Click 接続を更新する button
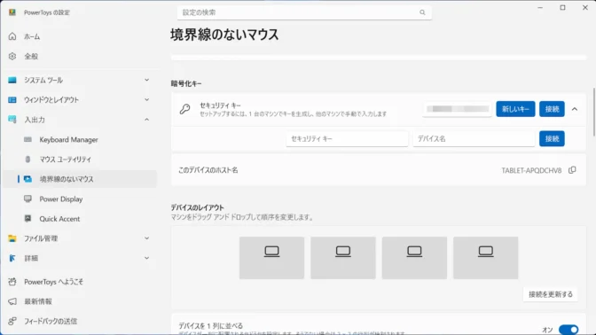Image resolution: width=596 pixels, height=335 pixels. tap(551, 294)
